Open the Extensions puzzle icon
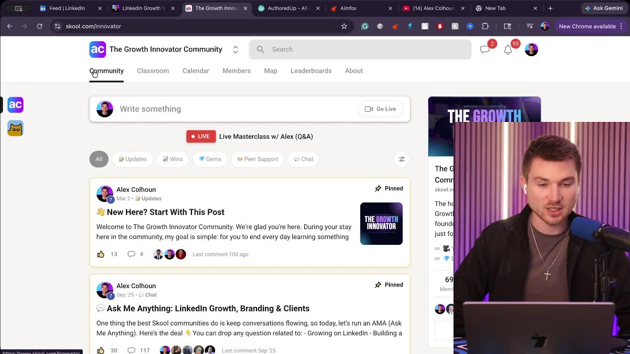 click(x=485, y=26)
